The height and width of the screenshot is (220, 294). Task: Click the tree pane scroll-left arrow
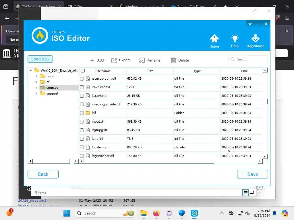tap(30, 161)
